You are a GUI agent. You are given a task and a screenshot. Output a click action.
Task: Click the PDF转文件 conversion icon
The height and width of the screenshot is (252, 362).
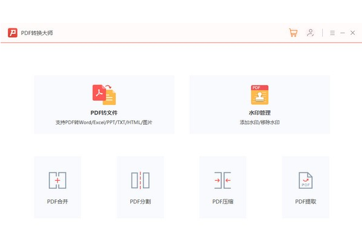[104, 95]
